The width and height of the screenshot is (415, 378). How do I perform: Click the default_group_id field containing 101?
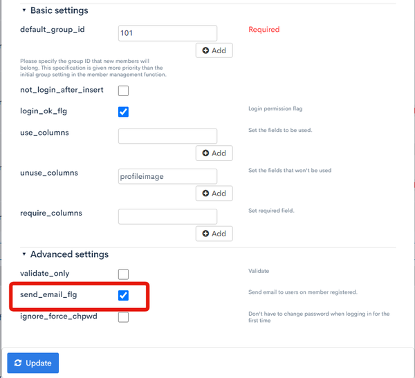point(167,33)
